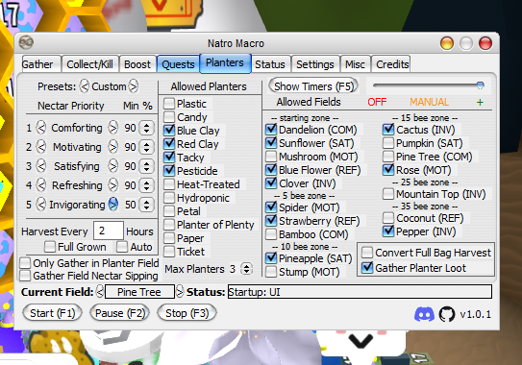
Task: Click the OFF planter mode label
Action: (377, 102)
